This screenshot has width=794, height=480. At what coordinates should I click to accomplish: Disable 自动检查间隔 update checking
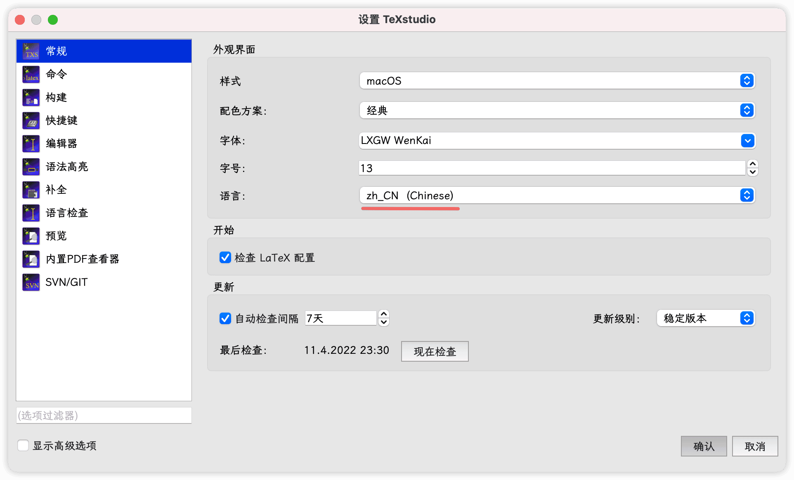tap(225, 318)
